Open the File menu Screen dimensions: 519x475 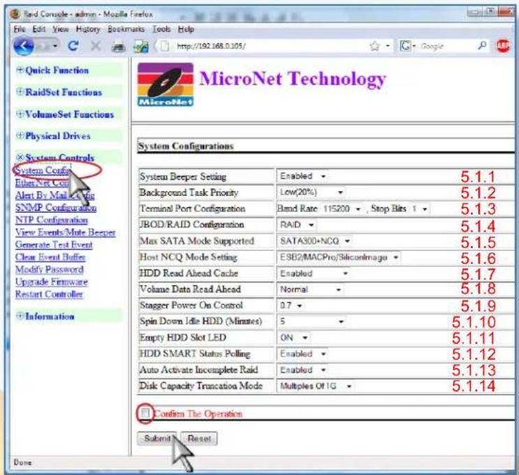[19, 29]
